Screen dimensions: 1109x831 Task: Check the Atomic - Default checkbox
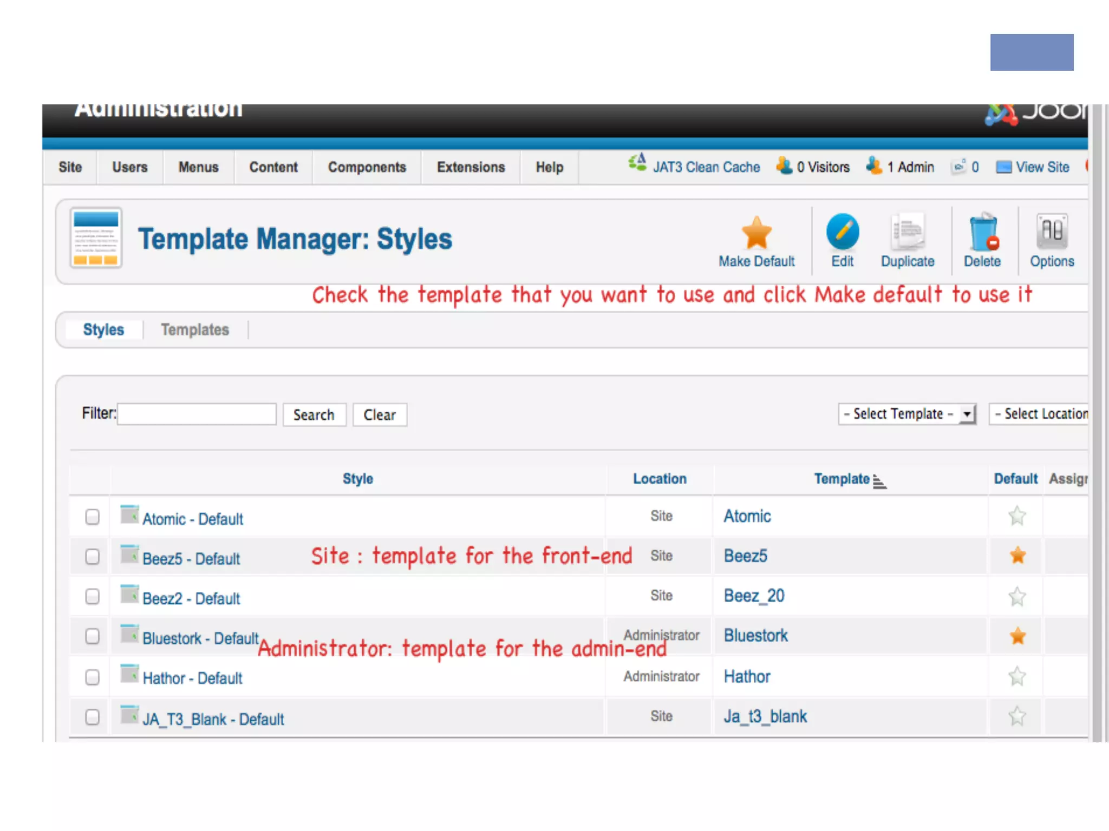(93, 517)
